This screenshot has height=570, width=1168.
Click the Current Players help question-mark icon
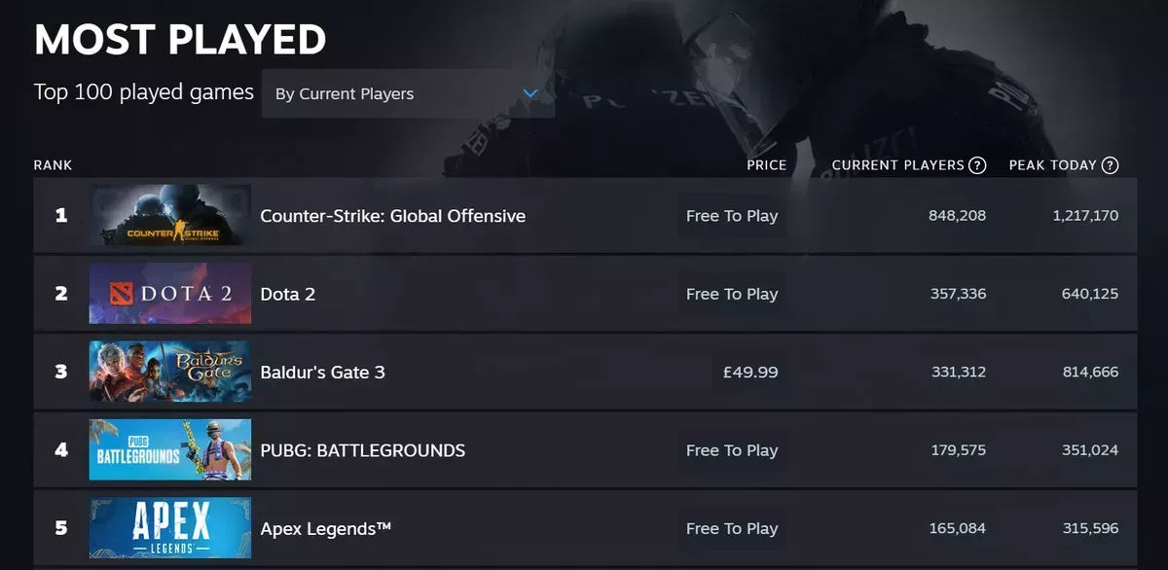point(977,165)
